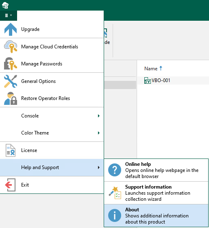Viewport: 209px width, 228px height.
Task: Open the About product information entry
Action: [x=156, y=215]
